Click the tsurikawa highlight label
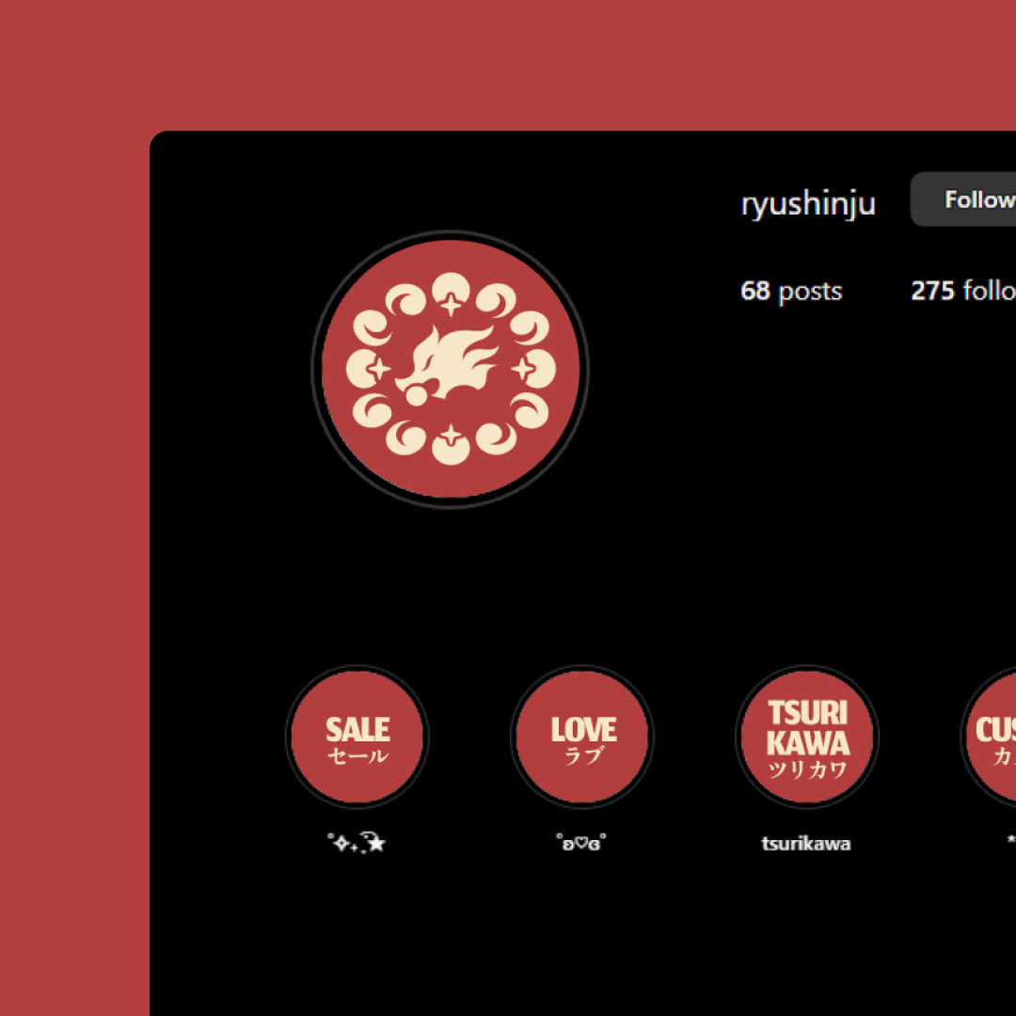 [x=807, y=844]
